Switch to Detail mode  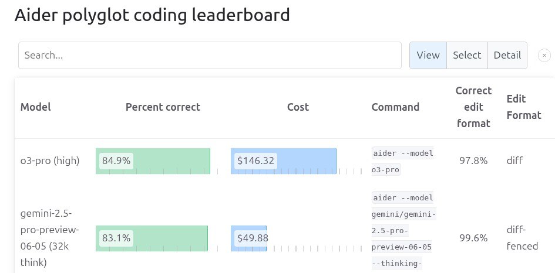click(507, 56)
